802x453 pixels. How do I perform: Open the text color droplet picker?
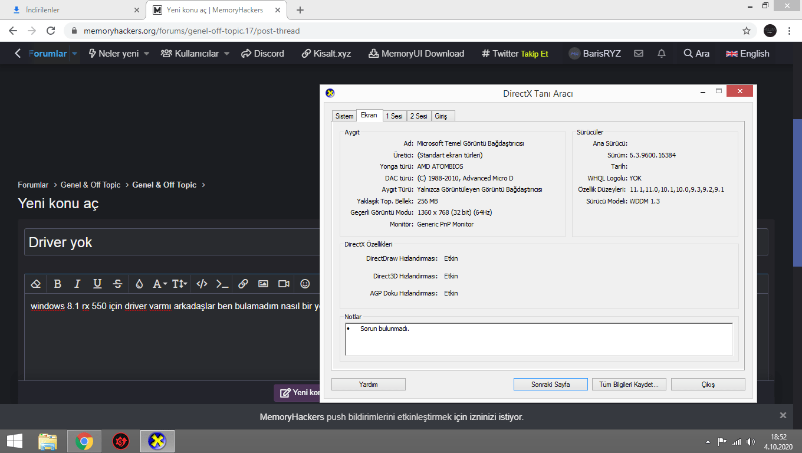click(139, 284)
